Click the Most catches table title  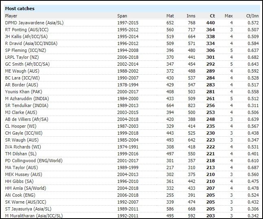click(x=20, y=9)
